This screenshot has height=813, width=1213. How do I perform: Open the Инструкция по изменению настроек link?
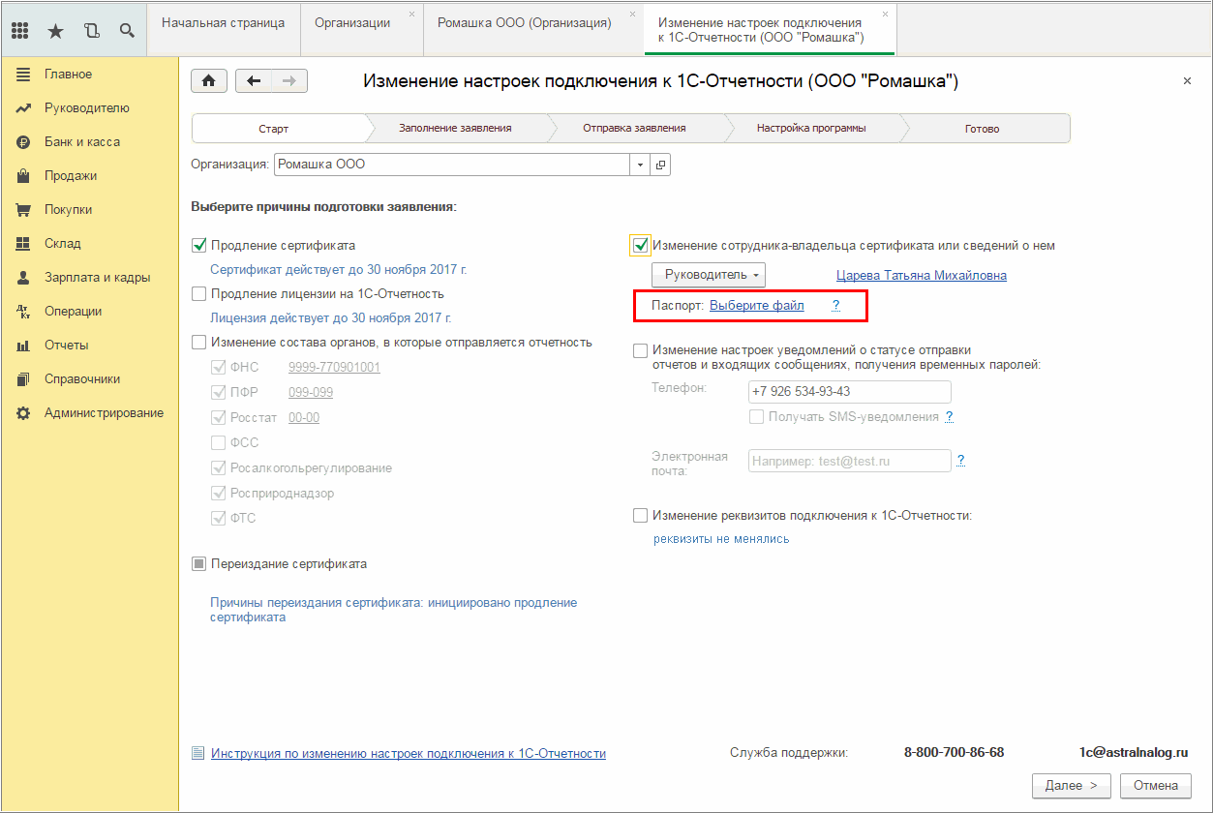coord(409,753)
